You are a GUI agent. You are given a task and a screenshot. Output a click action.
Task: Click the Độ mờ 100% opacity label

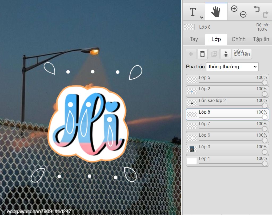pos(262,27)
